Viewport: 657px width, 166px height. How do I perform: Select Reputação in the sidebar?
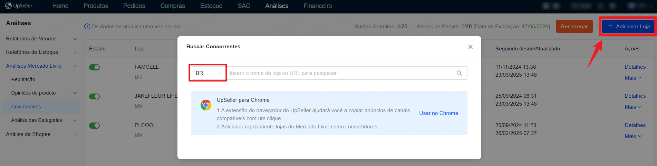pyautogui.click(x=23, y=79)
